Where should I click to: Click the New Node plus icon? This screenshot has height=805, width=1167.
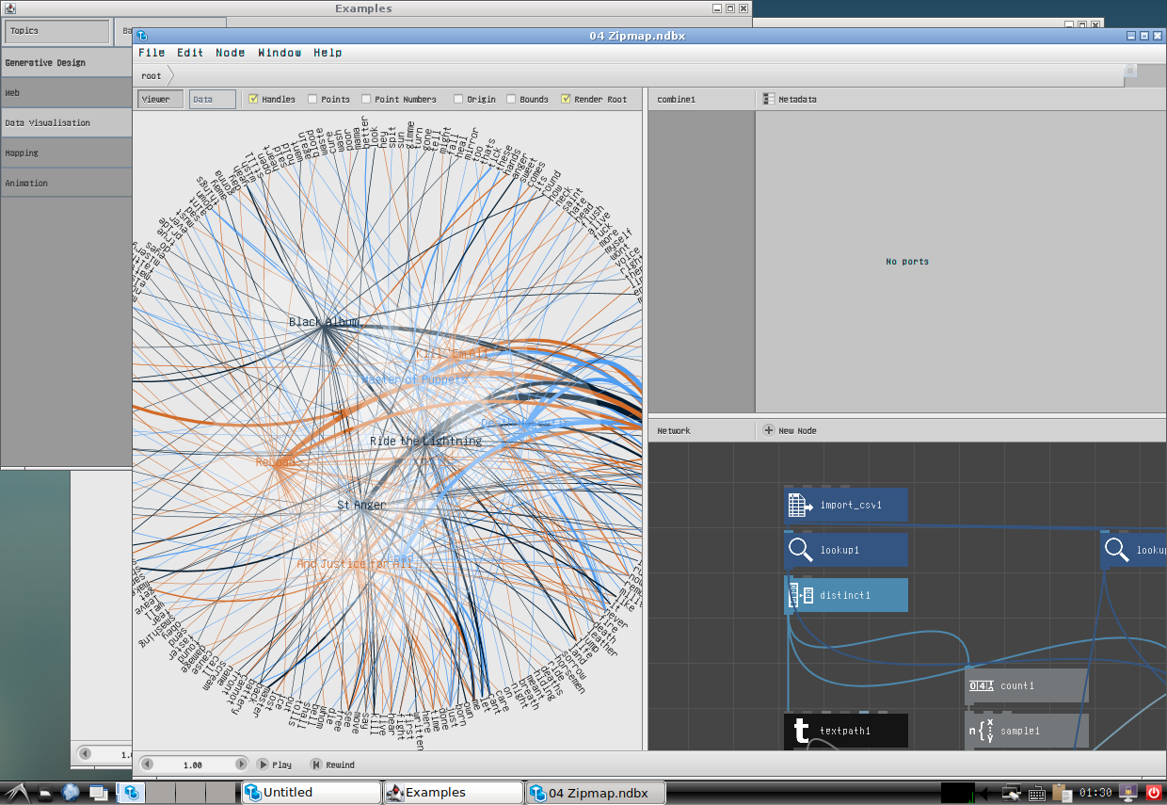tap(769, 430)
